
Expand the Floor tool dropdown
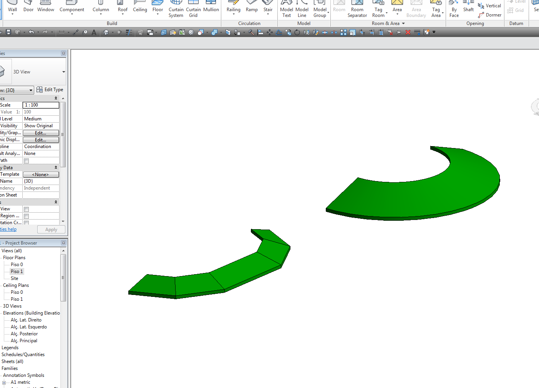click(158, 14)
